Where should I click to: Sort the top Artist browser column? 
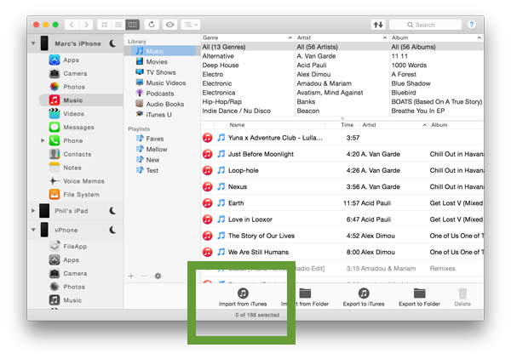pyautogui.click(x=342, y=37)
